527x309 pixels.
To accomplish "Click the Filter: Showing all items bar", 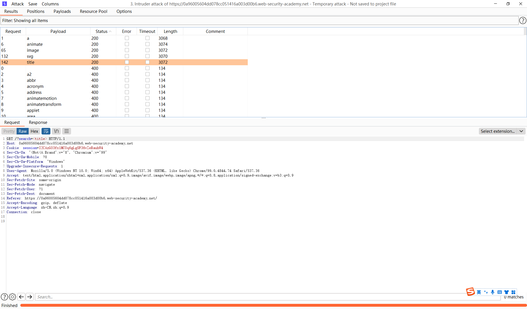I will coord(259,21).
